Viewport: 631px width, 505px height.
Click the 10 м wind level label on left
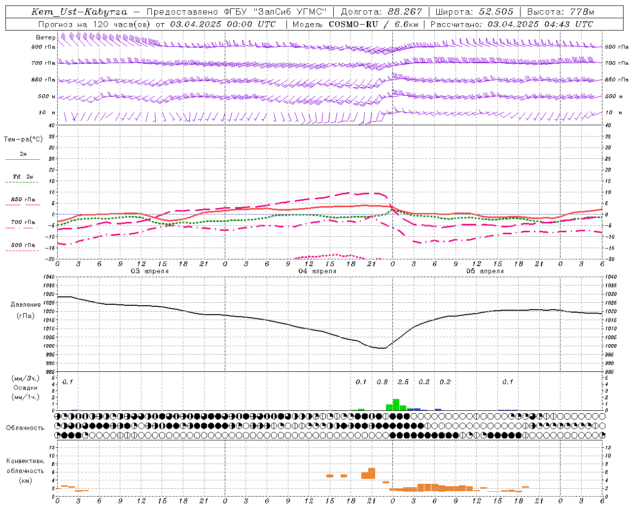pos(47,112)
